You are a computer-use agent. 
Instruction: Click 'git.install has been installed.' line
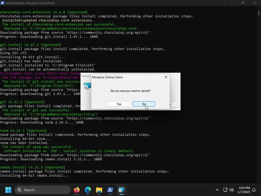pyautogui.click(x=31, y=61)
